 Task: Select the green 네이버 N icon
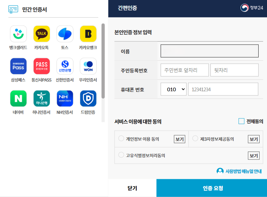(18, 98)
